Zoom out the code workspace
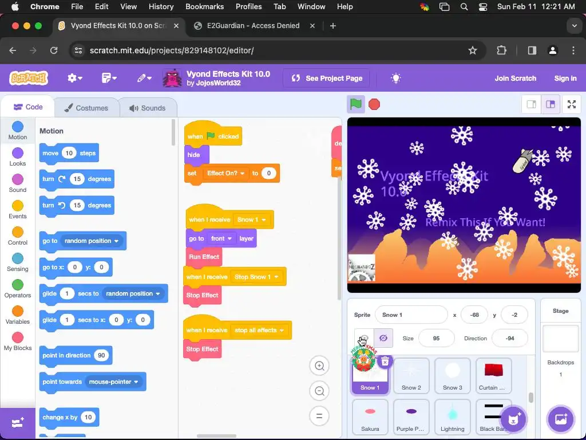 coord(319,391)
